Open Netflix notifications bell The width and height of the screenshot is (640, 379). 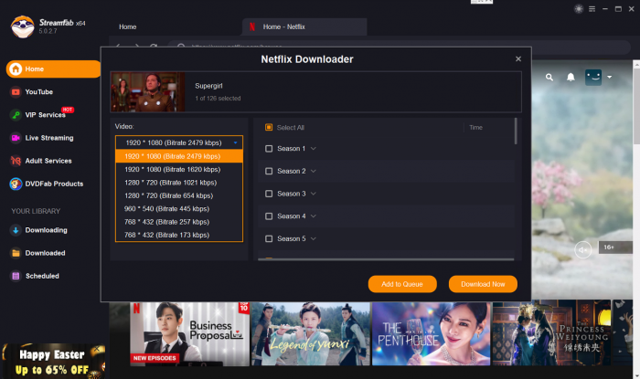(x=571, y=77)
